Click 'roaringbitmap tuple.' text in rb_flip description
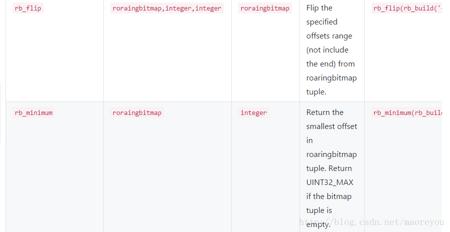This screenshot has width=450, height=232. (332, 84)
